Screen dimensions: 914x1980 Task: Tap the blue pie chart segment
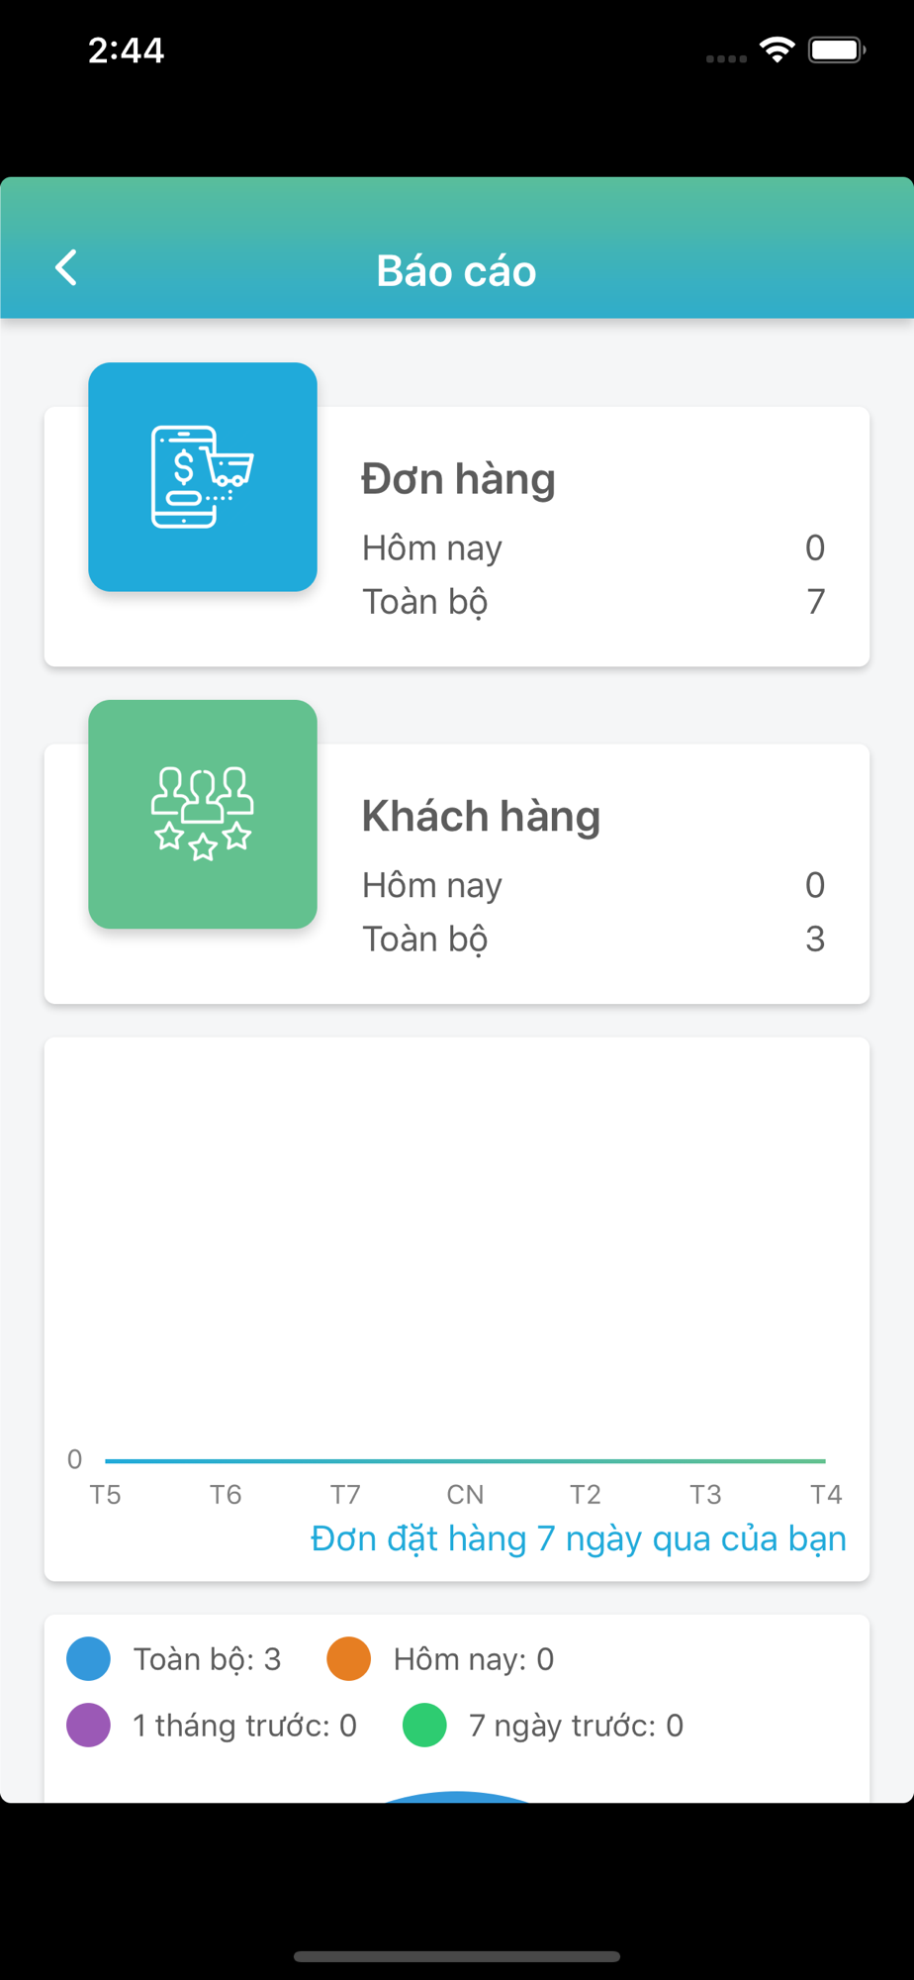tap(457, 1797)
